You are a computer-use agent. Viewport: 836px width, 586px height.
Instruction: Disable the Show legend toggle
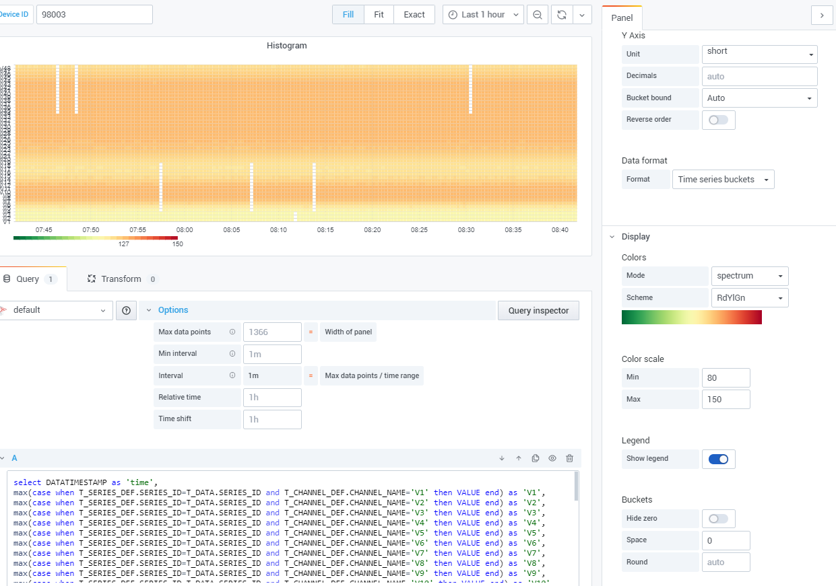click(x=718, y=459)
